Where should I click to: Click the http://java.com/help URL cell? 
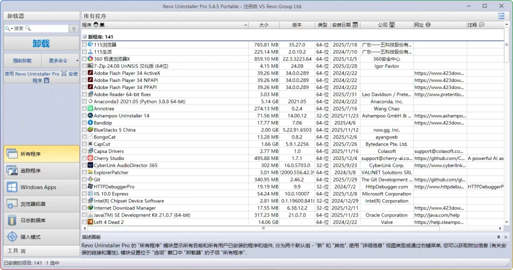click(437, 215)
